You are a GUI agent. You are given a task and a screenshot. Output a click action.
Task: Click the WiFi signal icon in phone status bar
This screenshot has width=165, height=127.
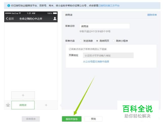tap(20, 13)
